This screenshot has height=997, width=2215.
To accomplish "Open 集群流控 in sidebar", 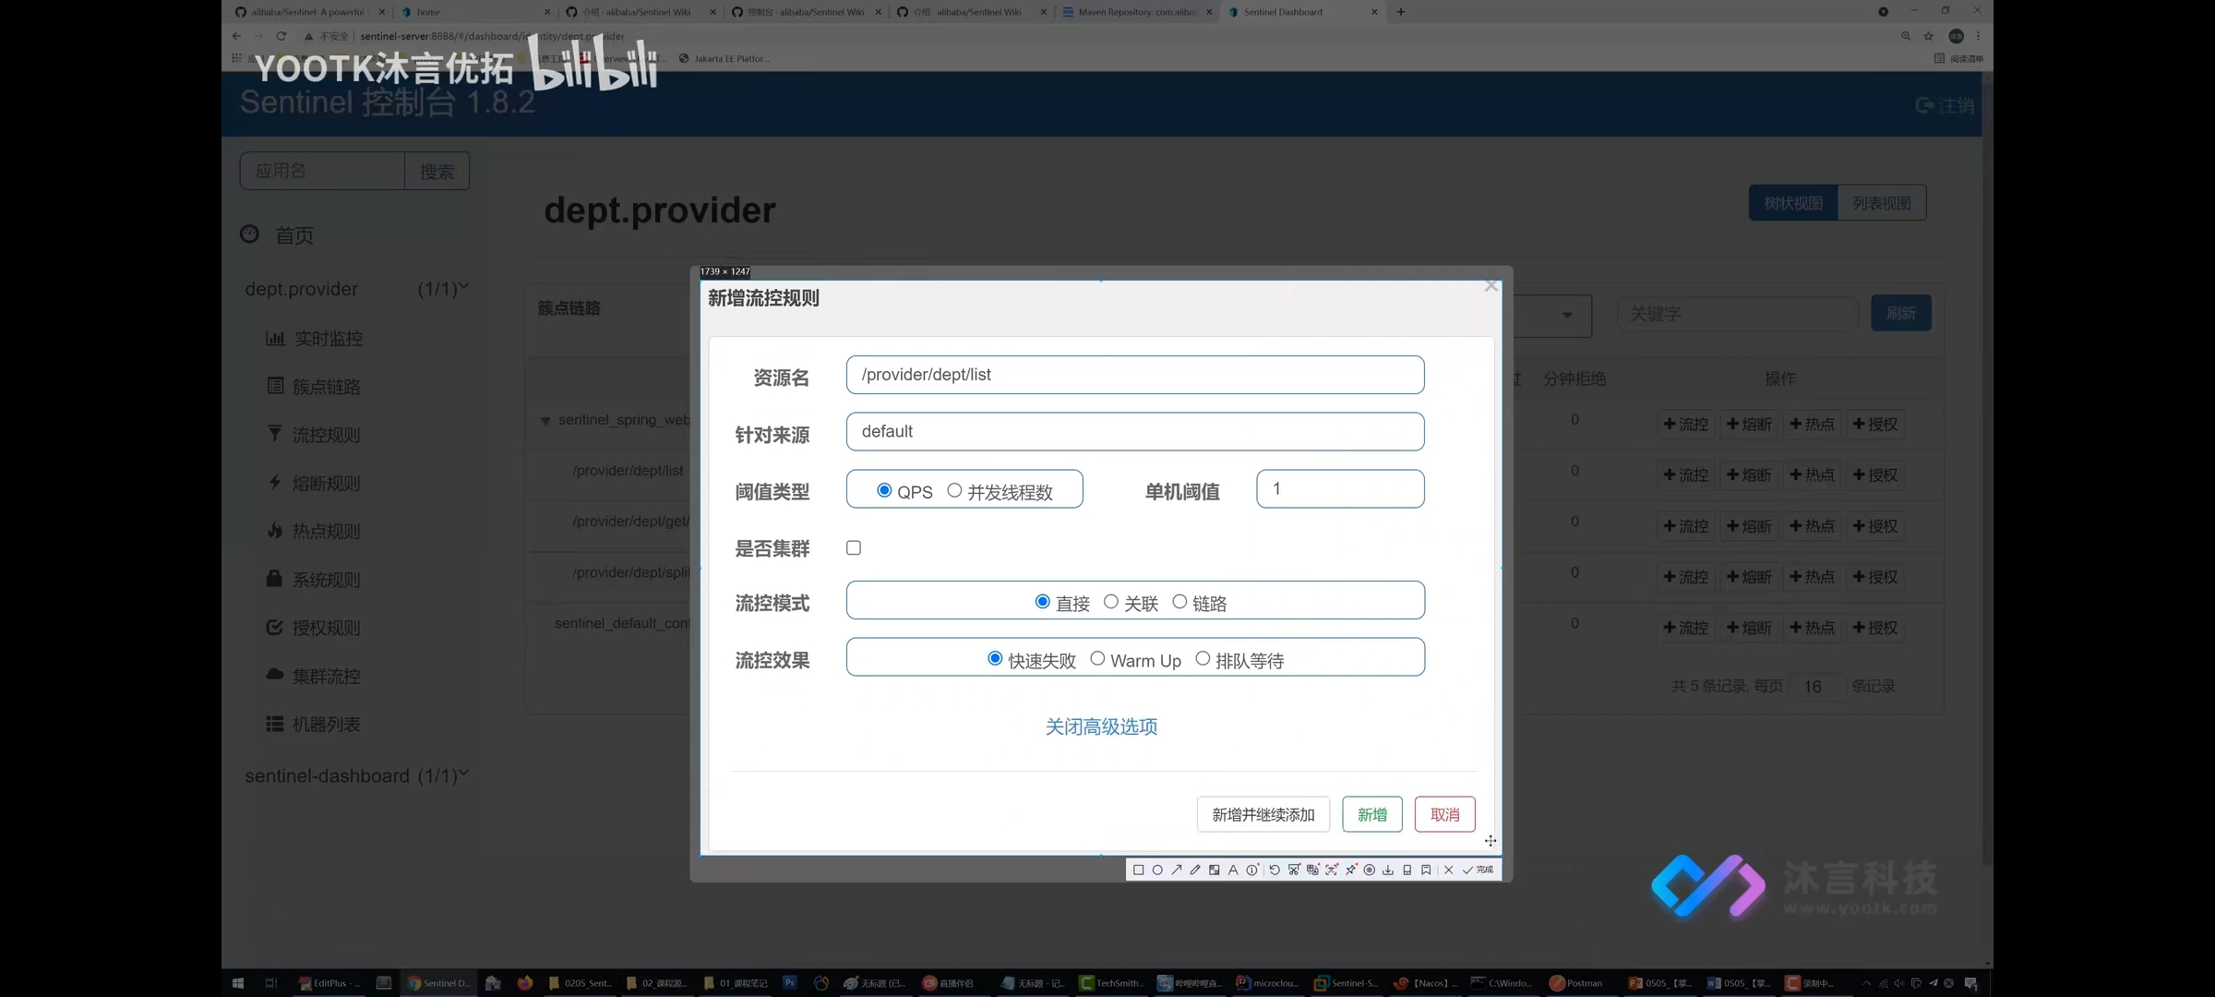I will pos(314,676).
